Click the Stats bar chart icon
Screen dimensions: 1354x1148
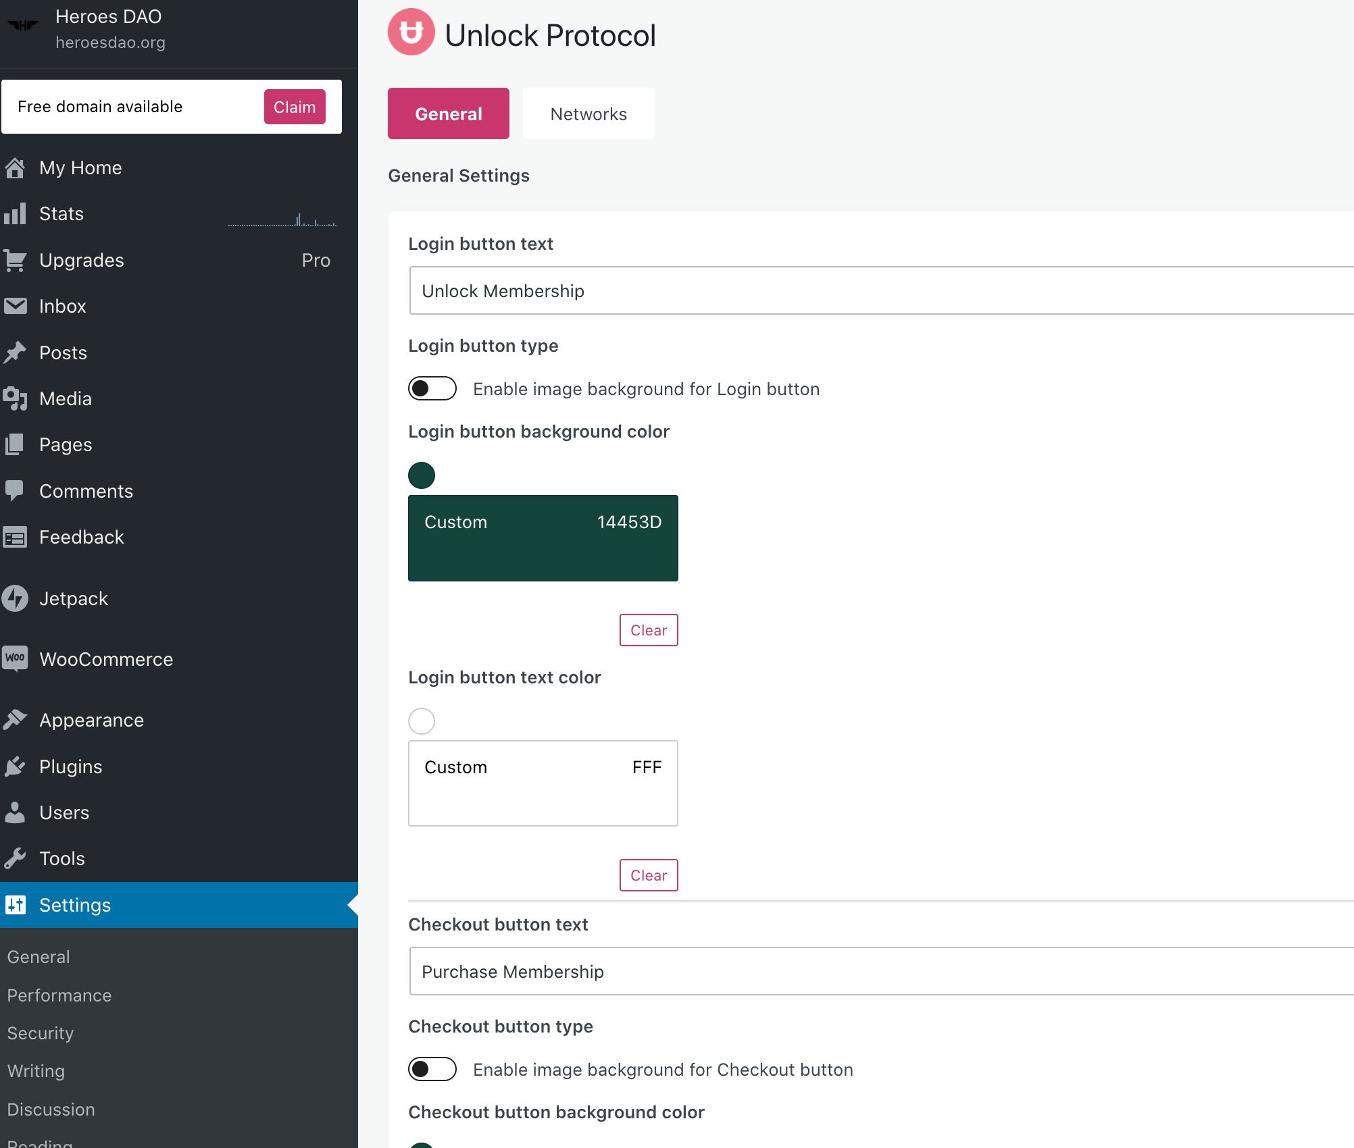[15, 213]
